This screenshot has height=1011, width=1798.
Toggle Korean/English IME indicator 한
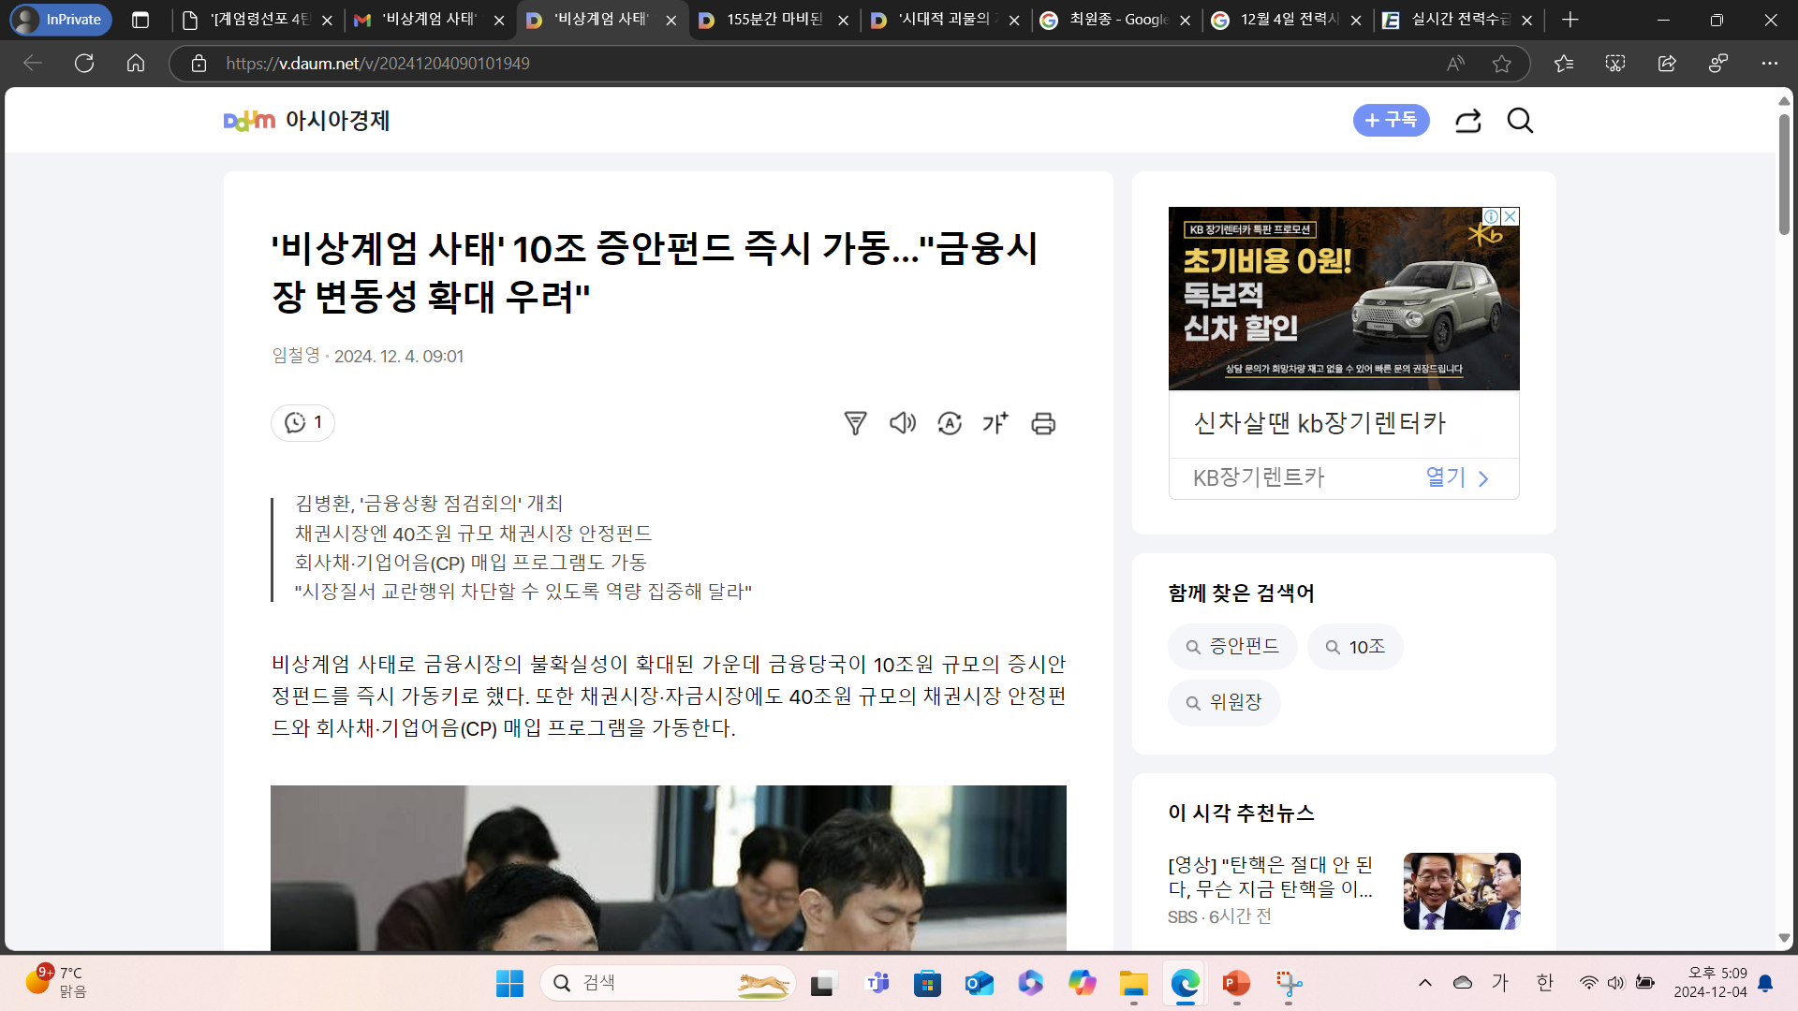click(1545, 982)
